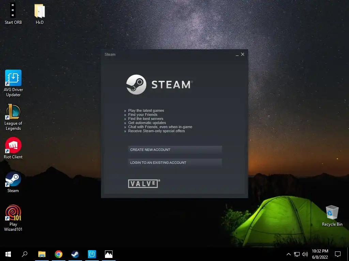Open AVG Driver Updater taskbar icon
Viewport: 349px width, 261px height.
tap(92, 254)
